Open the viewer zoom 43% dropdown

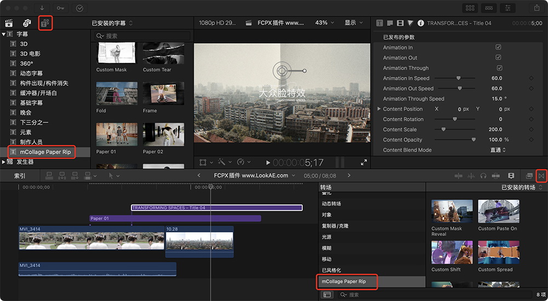click(x=324, y=23)
